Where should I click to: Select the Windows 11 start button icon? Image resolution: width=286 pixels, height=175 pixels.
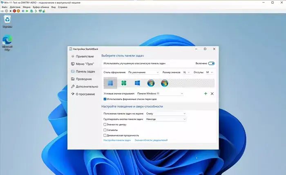point(110,83)
